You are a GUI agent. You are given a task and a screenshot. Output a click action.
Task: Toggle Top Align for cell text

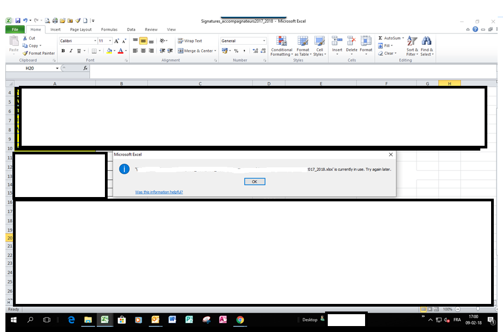click(x=135, y=41)
